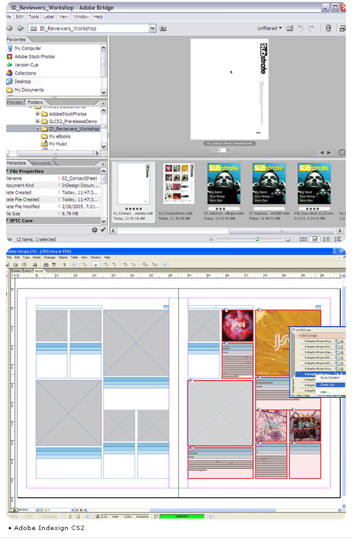The image size is (352, 543).
Task: Click the Open folder icon in InCopy toolbar
Action: pos(16,264)
